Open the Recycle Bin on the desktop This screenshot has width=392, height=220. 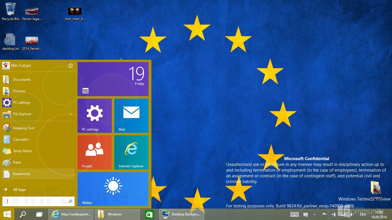click(x=11, y=12)
